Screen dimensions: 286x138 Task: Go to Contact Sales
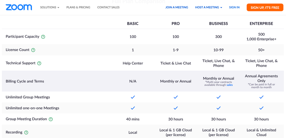(x=108, y=7)
